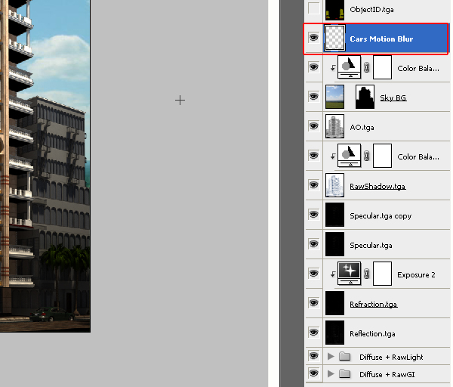Select the Refraction.tga layer name

coord(374,305)
